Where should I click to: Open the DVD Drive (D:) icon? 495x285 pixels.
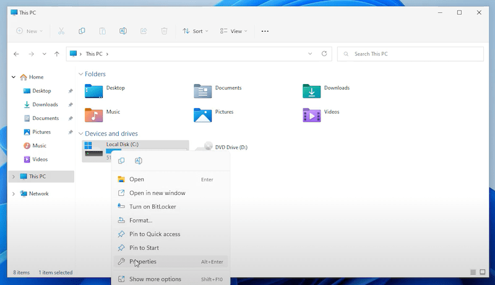(209, 147)
